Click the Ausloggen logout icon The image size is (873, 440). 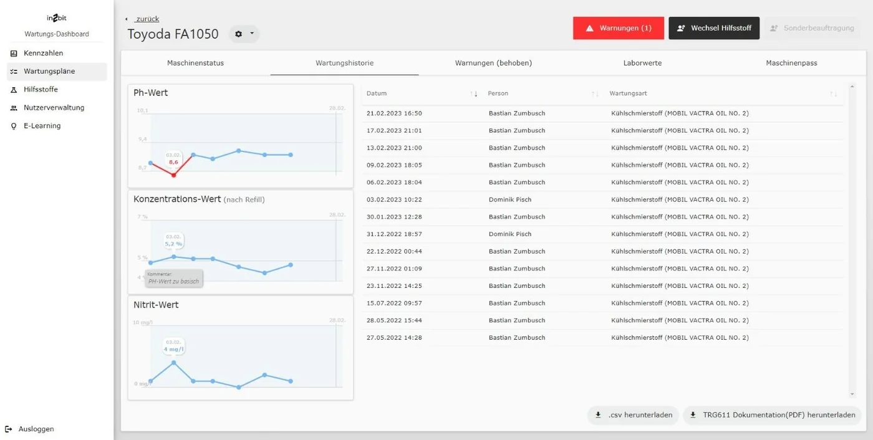coord(9,429)
